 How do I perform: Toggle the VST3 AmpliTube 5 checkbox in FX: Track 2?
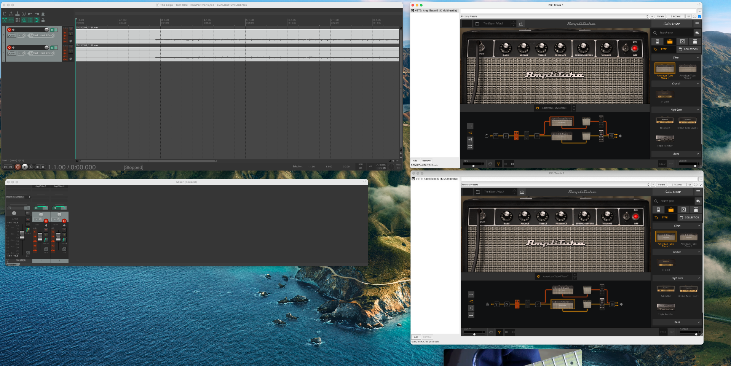tap(413, 179)
